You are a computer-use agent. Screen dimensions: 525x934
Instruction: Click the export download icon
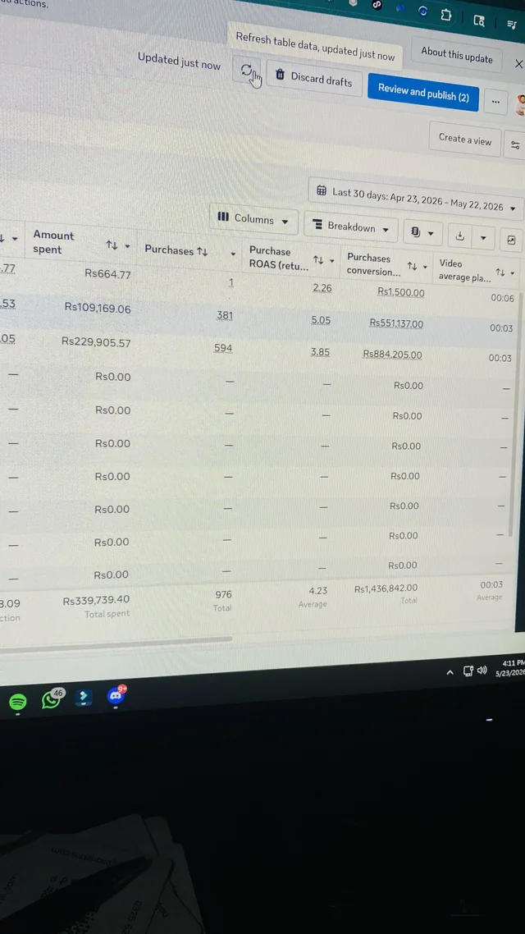point(459,236)
